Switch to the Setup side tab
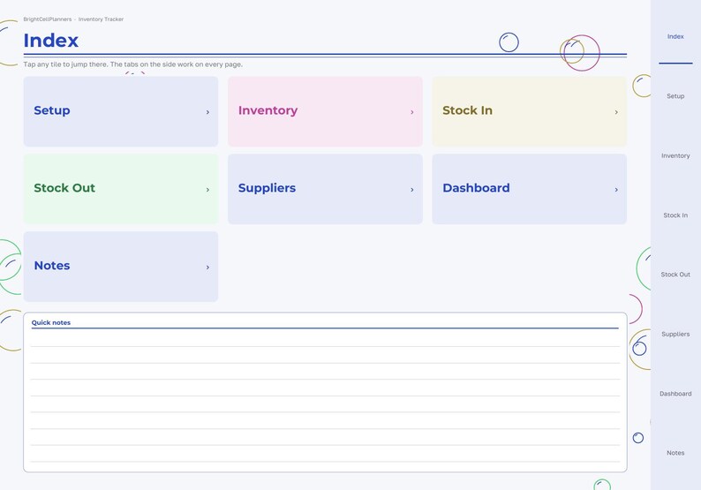 [x=675, y=96]
